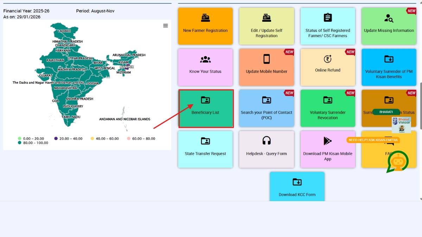This screenshot has height=237, width=422.
Task: Open Search your Point of Contact (POC)
Action: [266, 108]
